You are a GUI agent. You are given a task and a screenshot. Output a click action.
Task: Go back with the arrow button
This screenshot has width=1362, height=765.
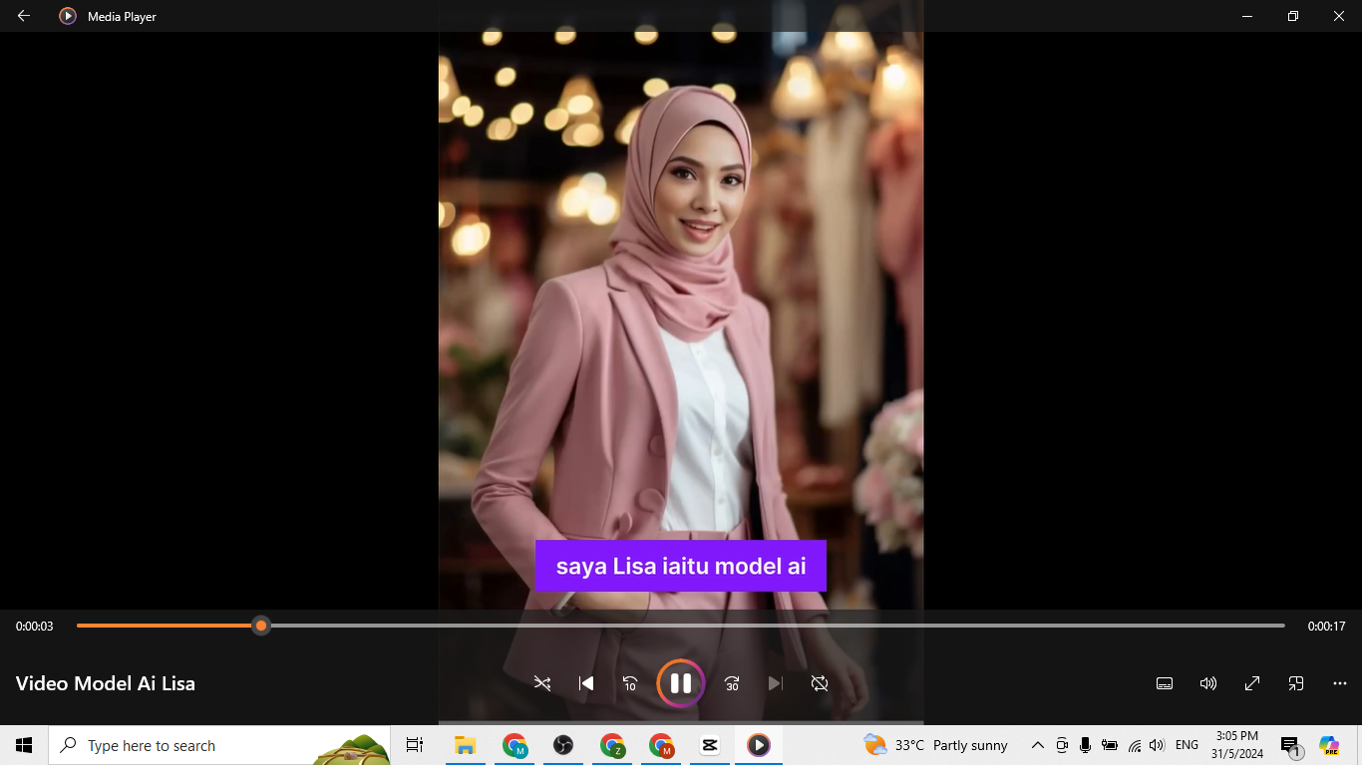24,16
